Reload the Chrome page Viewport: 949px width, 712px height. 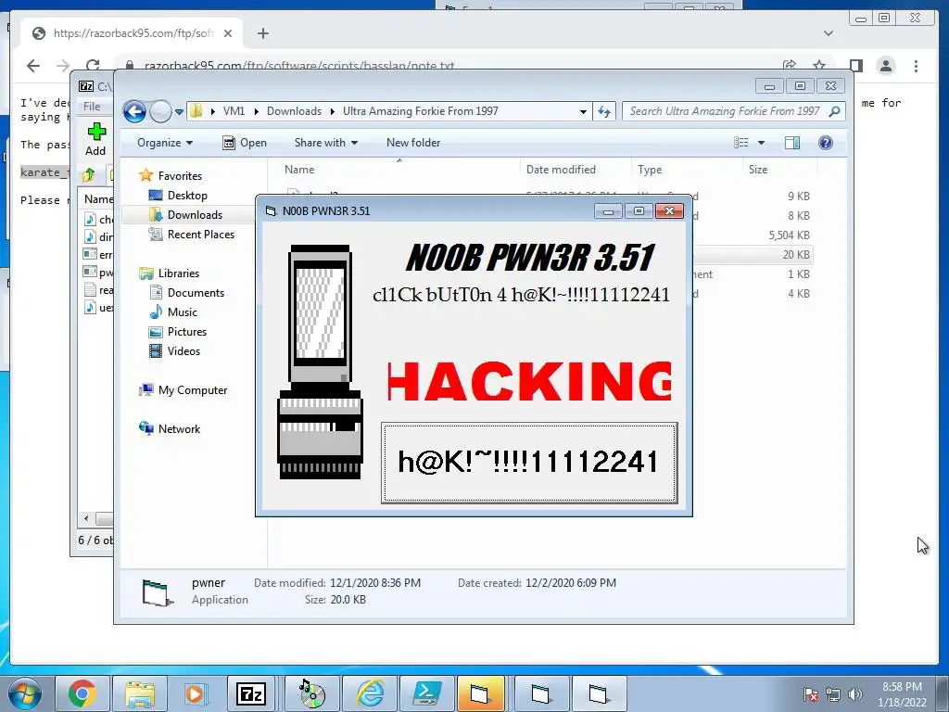(x=93, y=66)
